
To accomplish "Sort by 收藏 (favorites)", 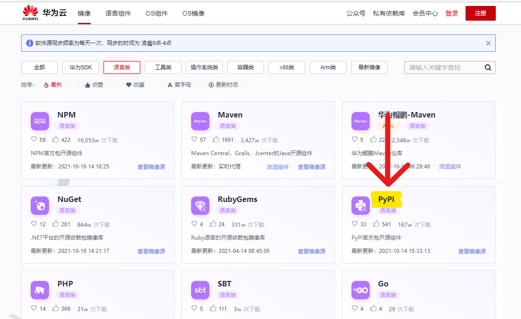I will pos(135,85).
